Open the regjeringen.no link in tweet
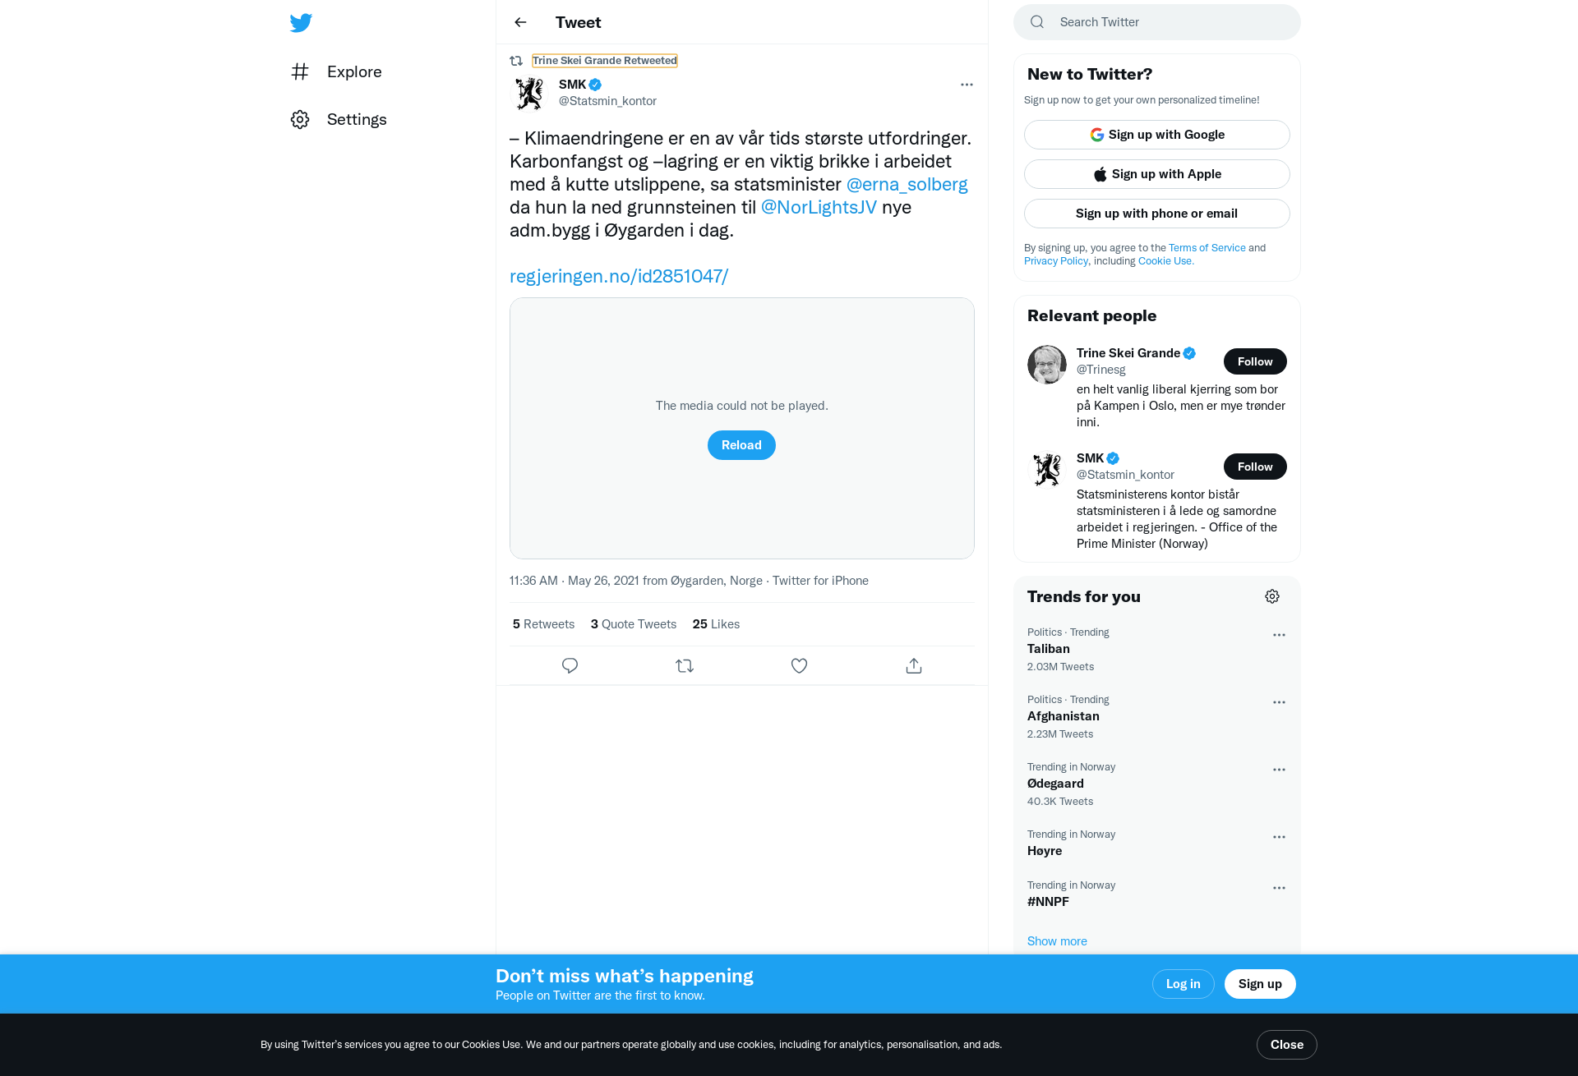Screen dimensions: 1578x1076 tap(619, 276)
